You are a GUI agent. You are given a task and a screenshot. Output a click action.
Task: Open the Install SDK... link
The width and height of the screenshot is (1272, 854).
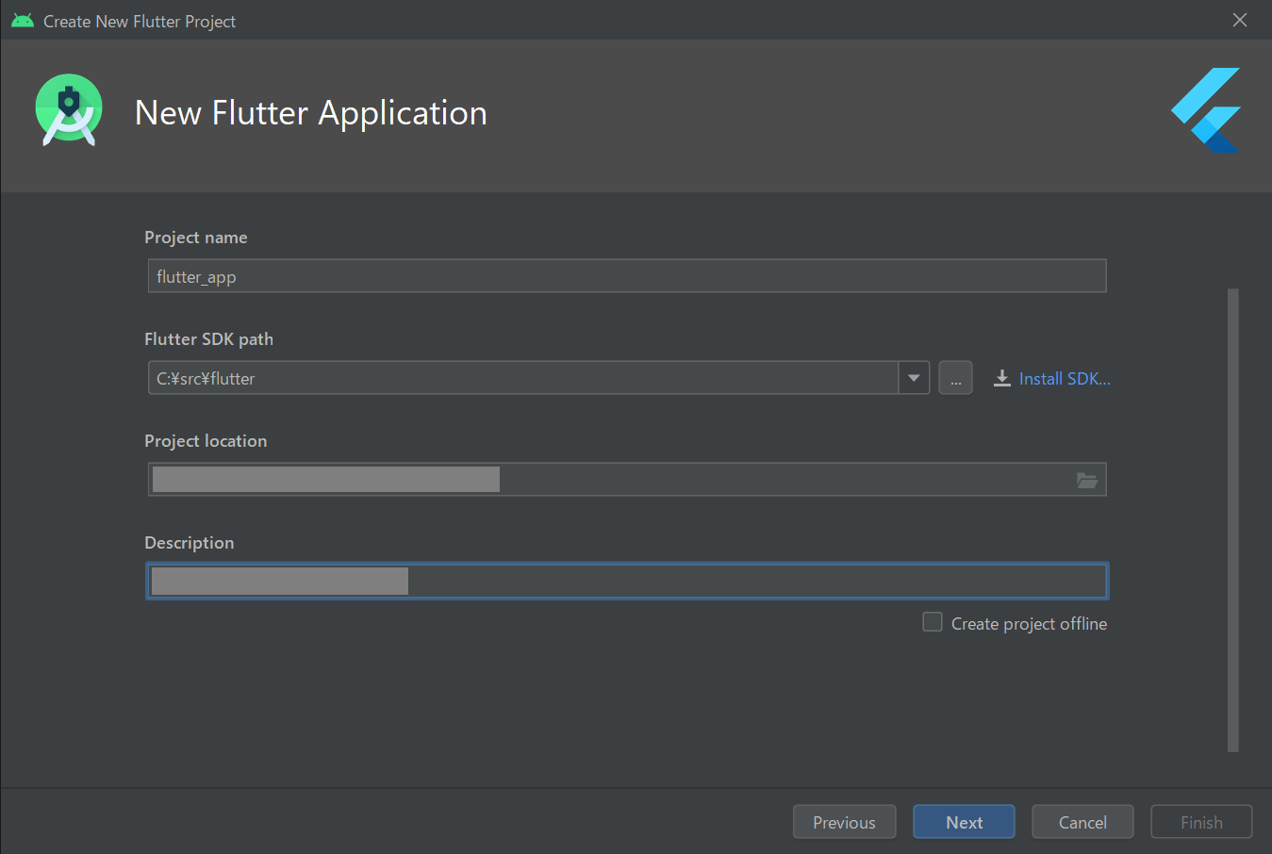point(1065,378)
